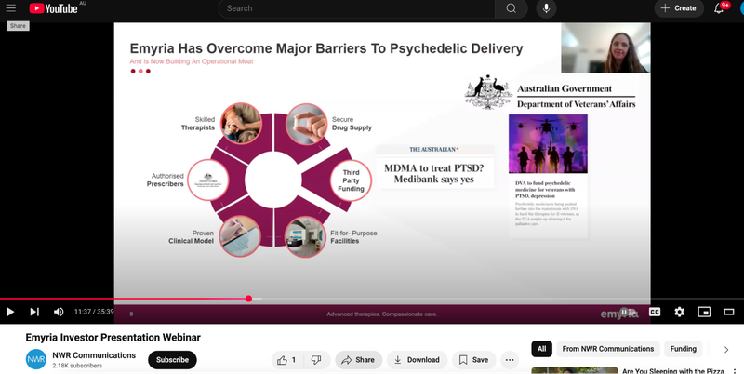
Task: Open the notifications bell
Action: click(x=719, y=8)
